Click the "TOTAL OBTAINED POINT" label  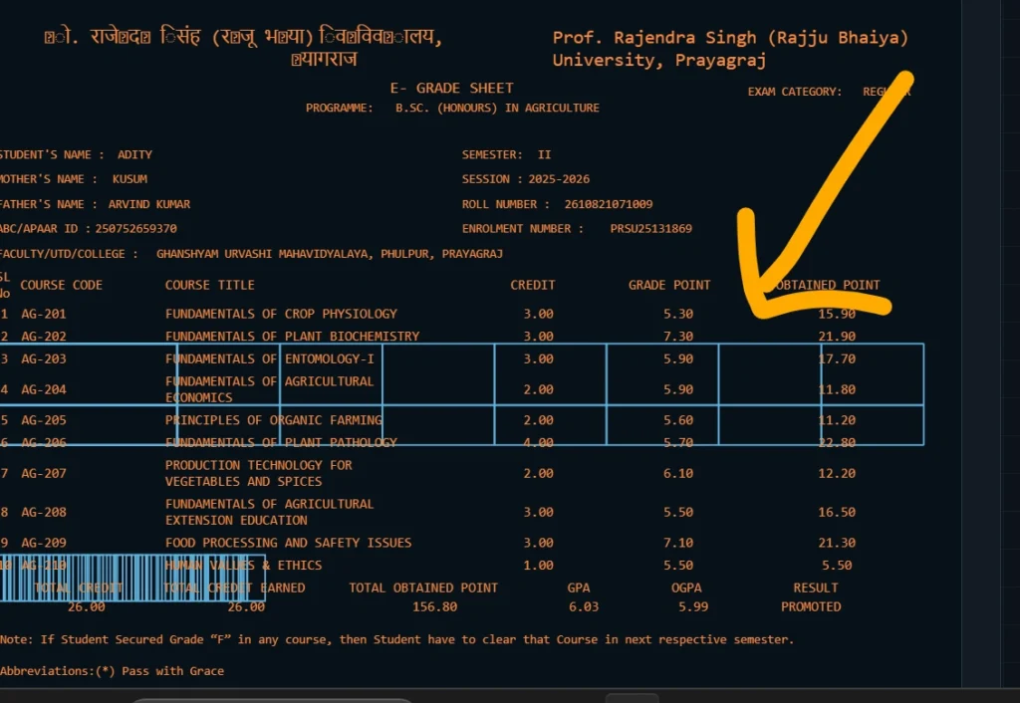[422, 587]
